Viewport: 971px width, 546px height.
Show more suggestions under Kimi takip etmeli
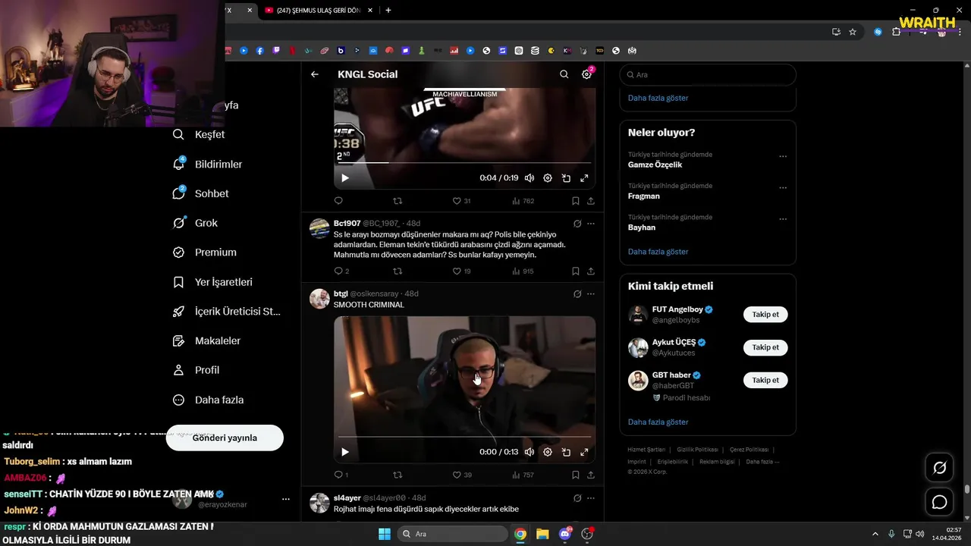click(x=658, y=422)
